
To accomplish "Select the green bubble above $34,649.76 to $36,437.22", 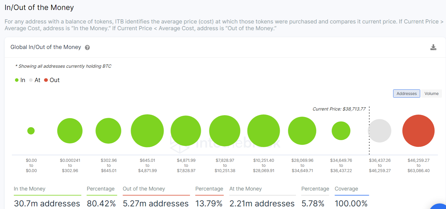I will pyautogui.click(x=341, y=131).
